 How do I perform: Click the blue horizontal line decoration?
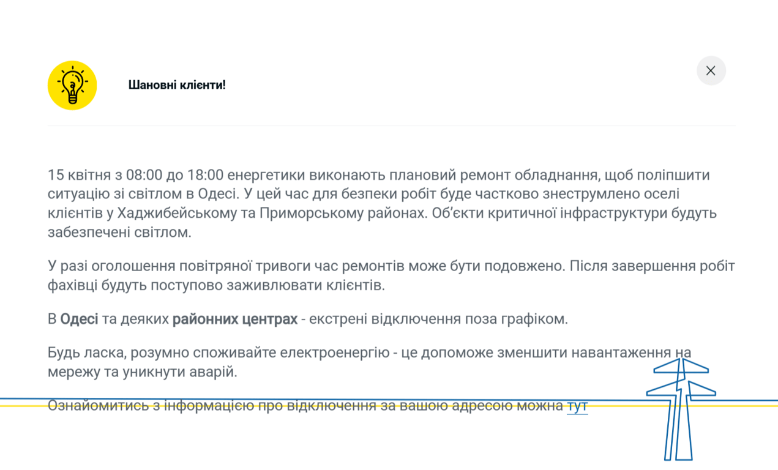[x=245, y=398]
